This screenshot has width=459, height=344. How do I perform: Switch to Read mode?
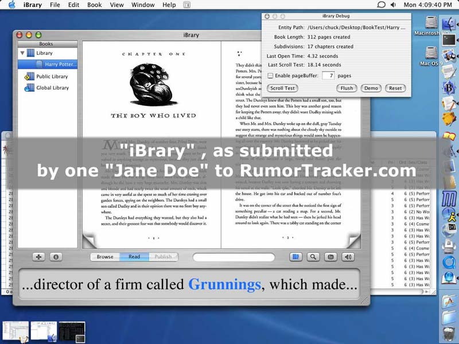point(134,257)
